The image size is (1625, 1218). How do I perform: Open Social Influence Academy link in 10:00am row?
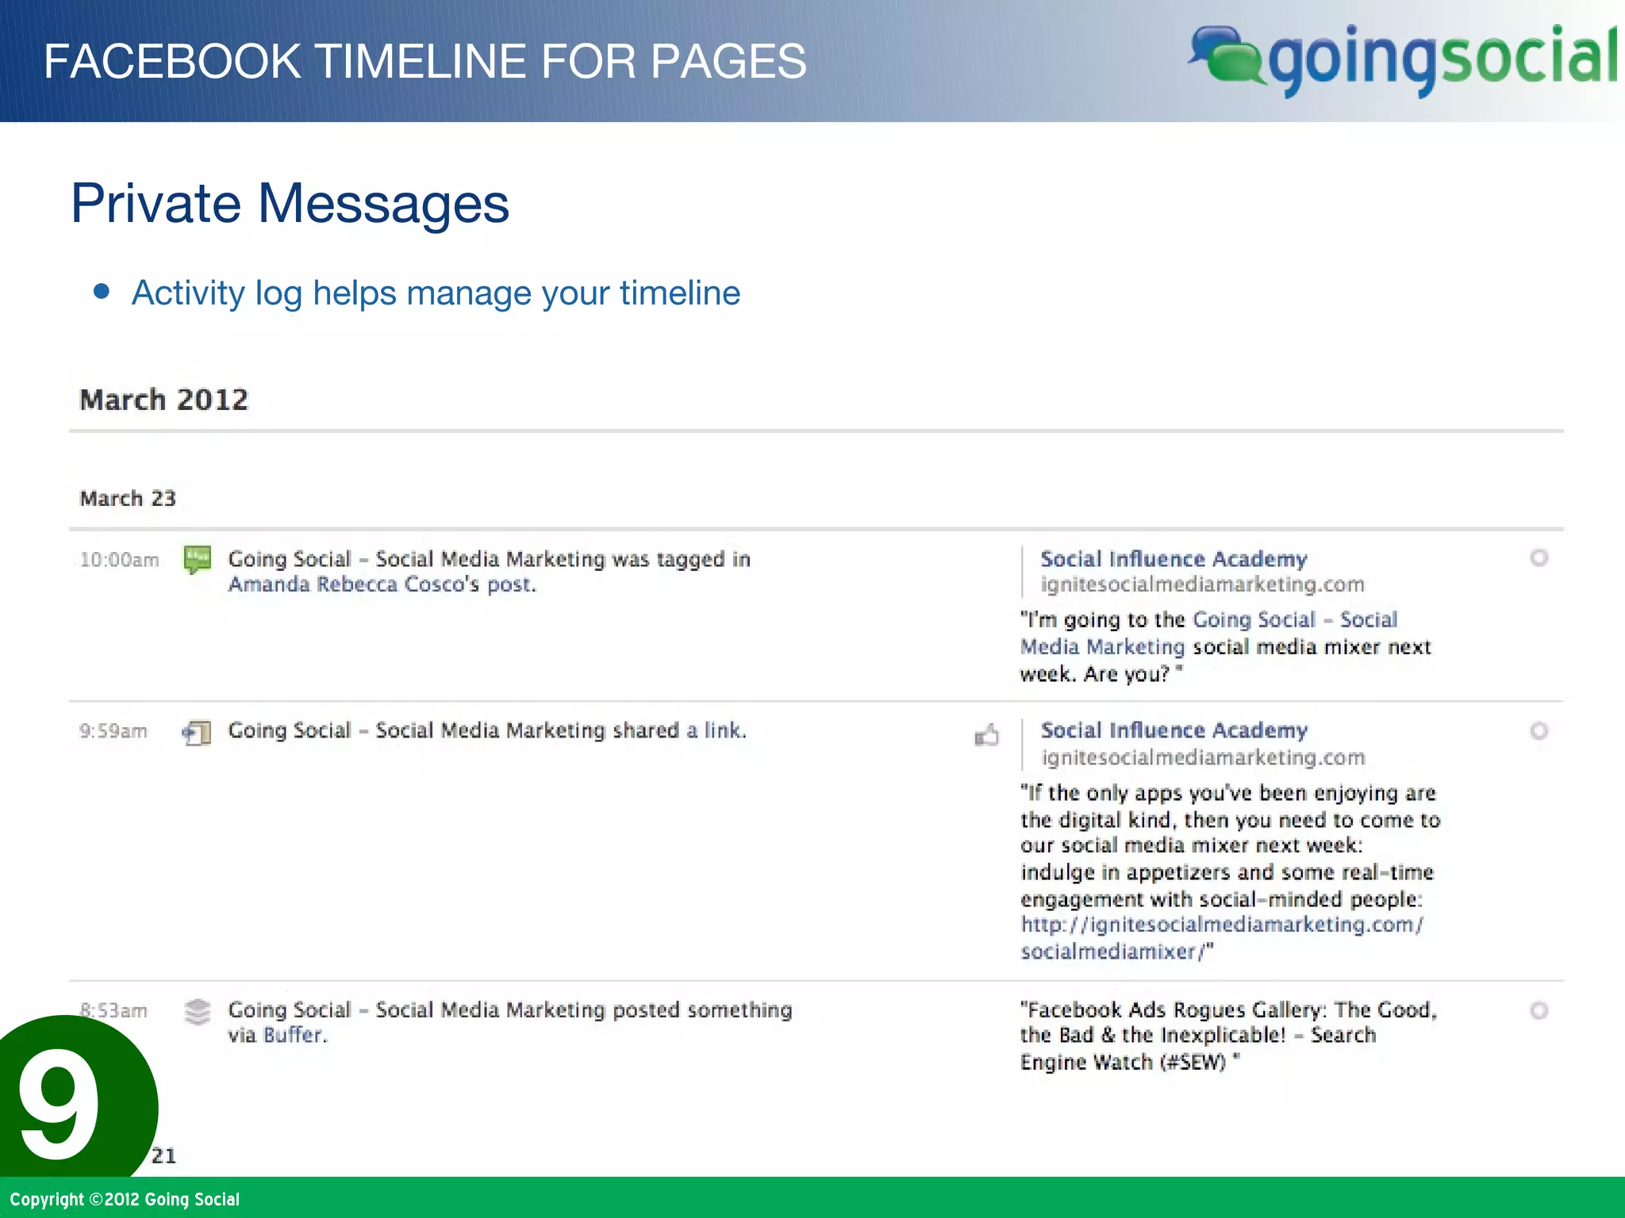[1174, 559]
